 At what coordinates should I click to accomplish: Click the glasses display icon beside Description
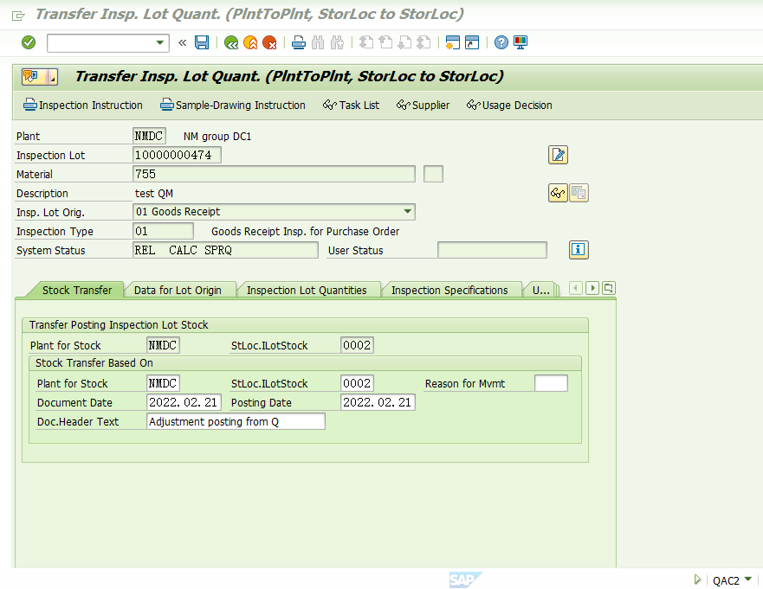[x=558, y=193]
